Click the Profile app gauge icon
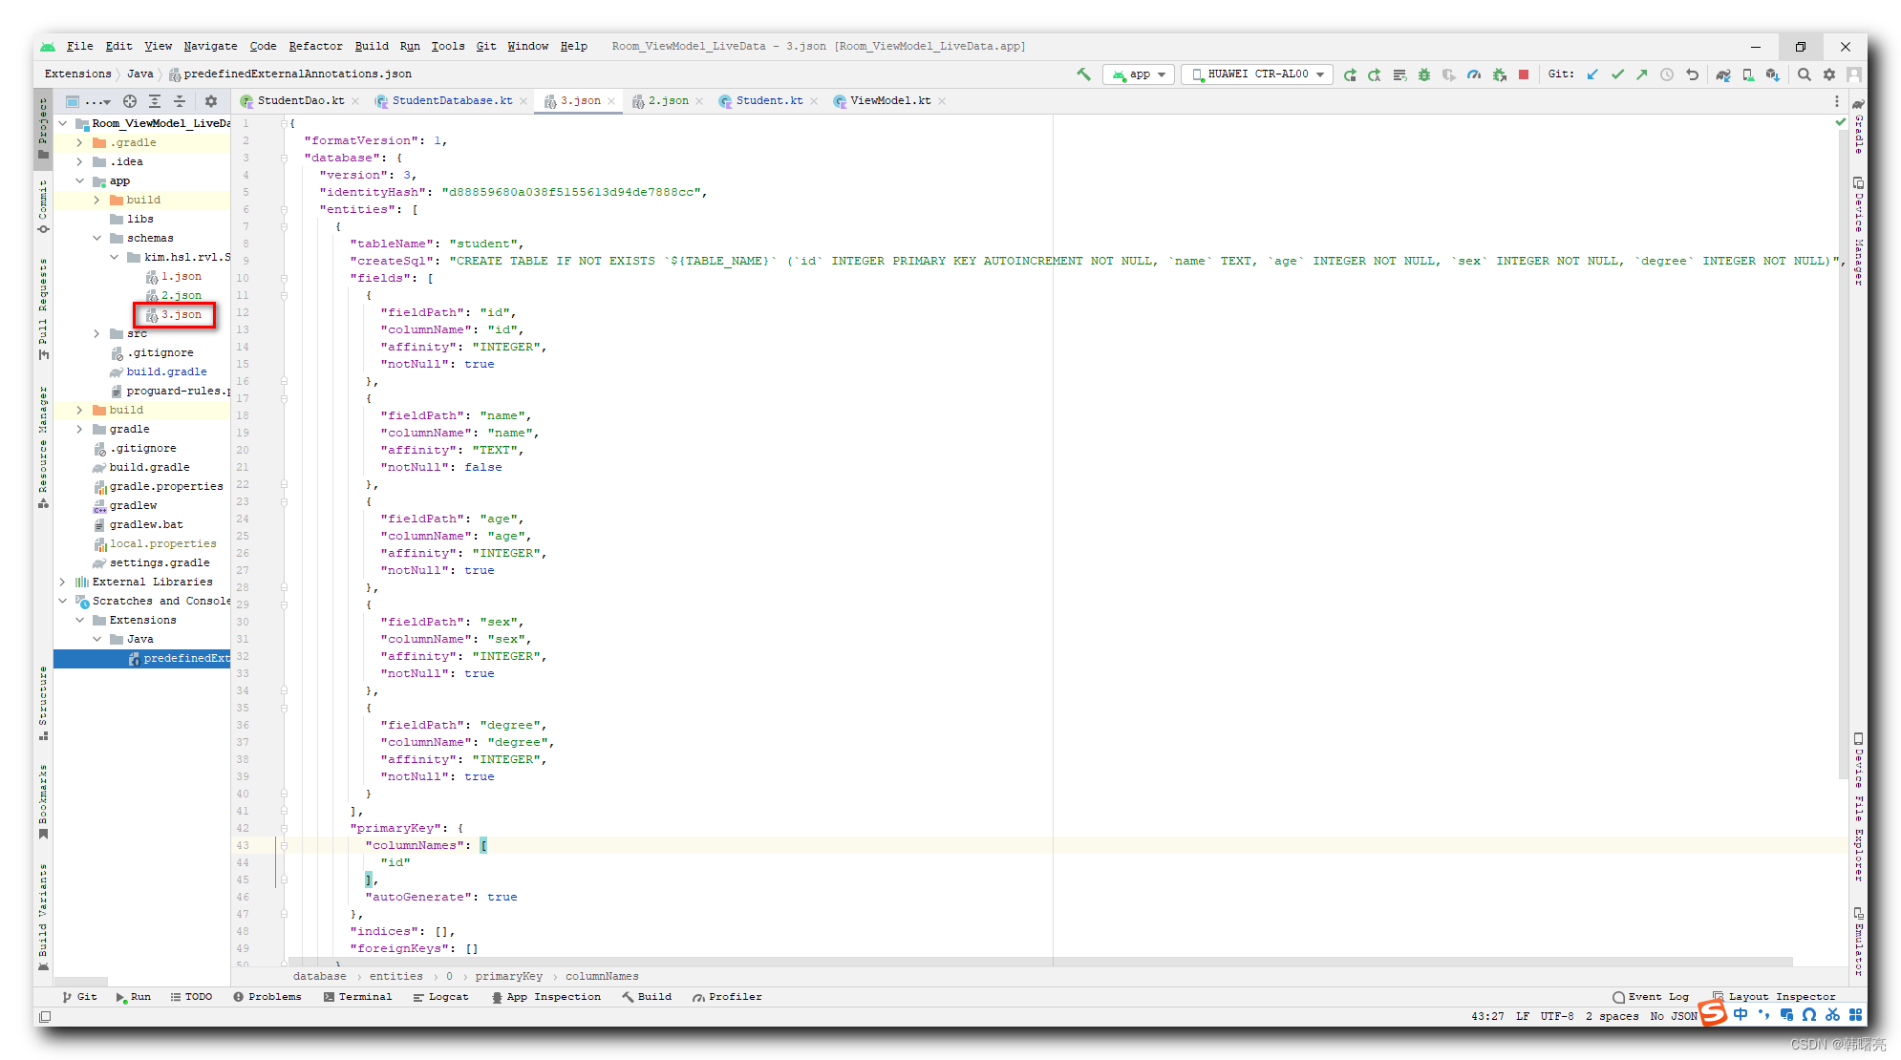Viewport: 1901px width, 1060px height. (x=1474, y=74)
